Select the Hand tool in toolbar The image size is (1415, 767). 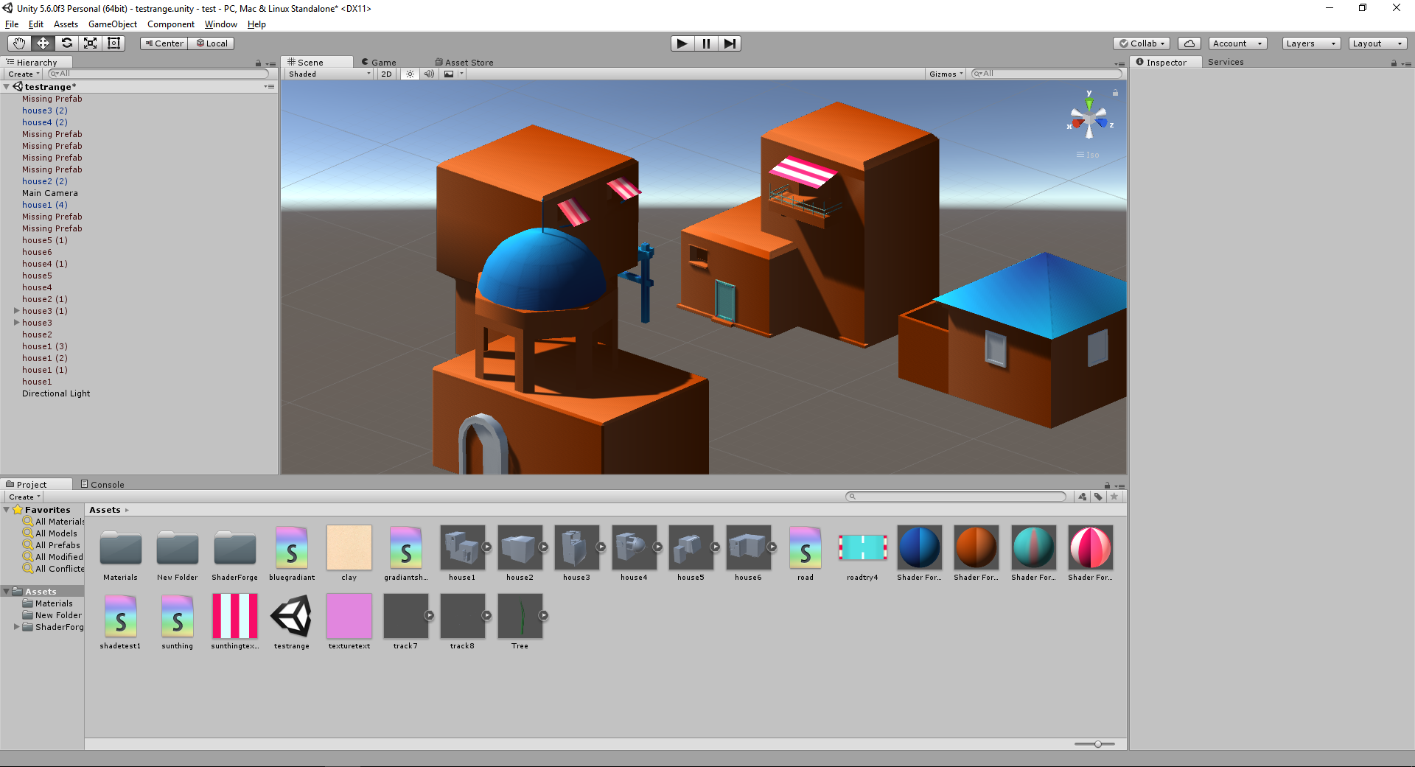[x=19, y=43]
